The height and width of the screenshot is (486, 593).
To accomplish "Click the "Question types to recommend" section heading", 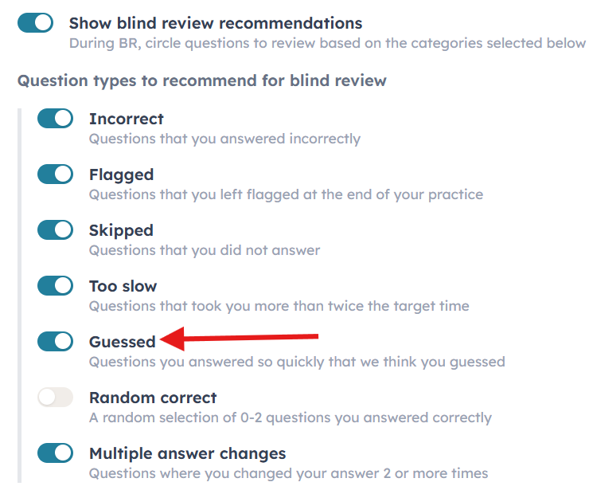I will (x=201, y=80).
